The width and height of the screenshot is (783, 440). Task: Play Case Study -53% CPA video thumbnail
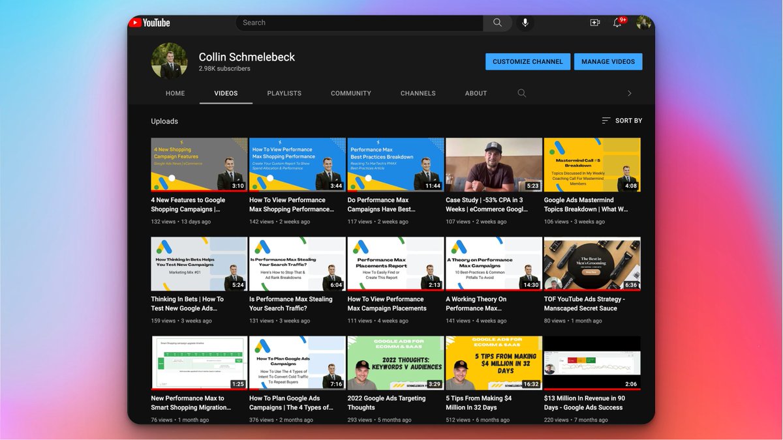[x=494, y=164]
